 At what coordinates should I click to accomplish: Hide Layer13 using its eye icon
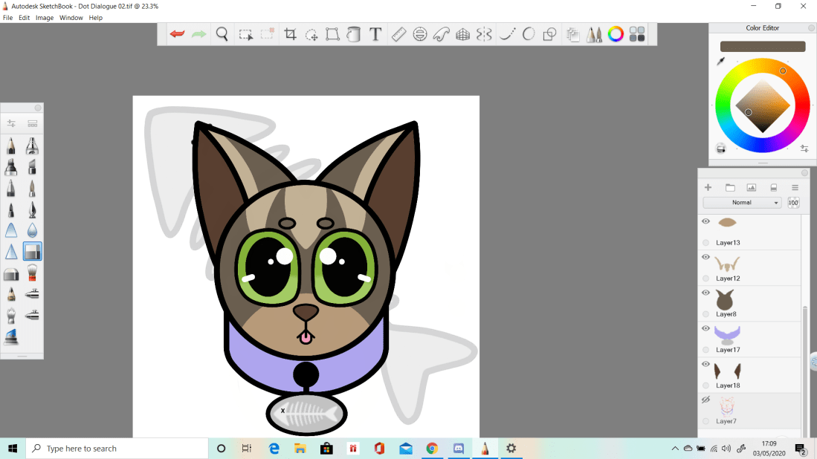pyautogui.click(x=706, y=221)
